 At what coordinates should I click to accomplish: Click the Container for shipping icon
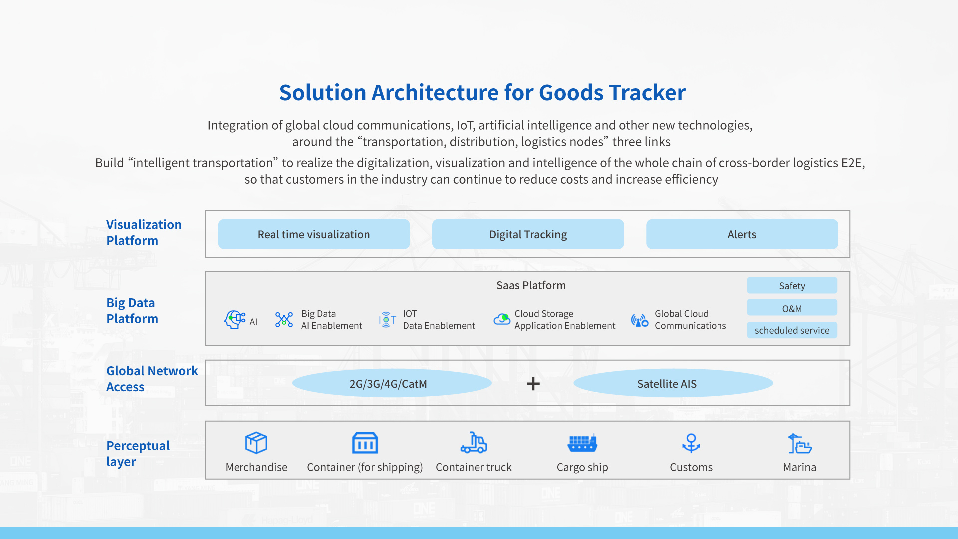tap(364, 442)
